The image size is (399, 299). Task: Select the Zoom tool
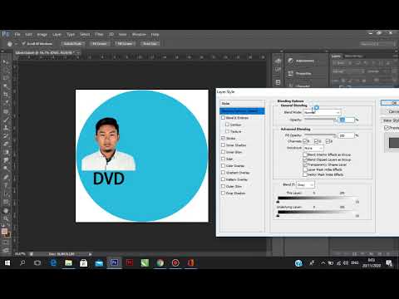(x=6, y=218)
